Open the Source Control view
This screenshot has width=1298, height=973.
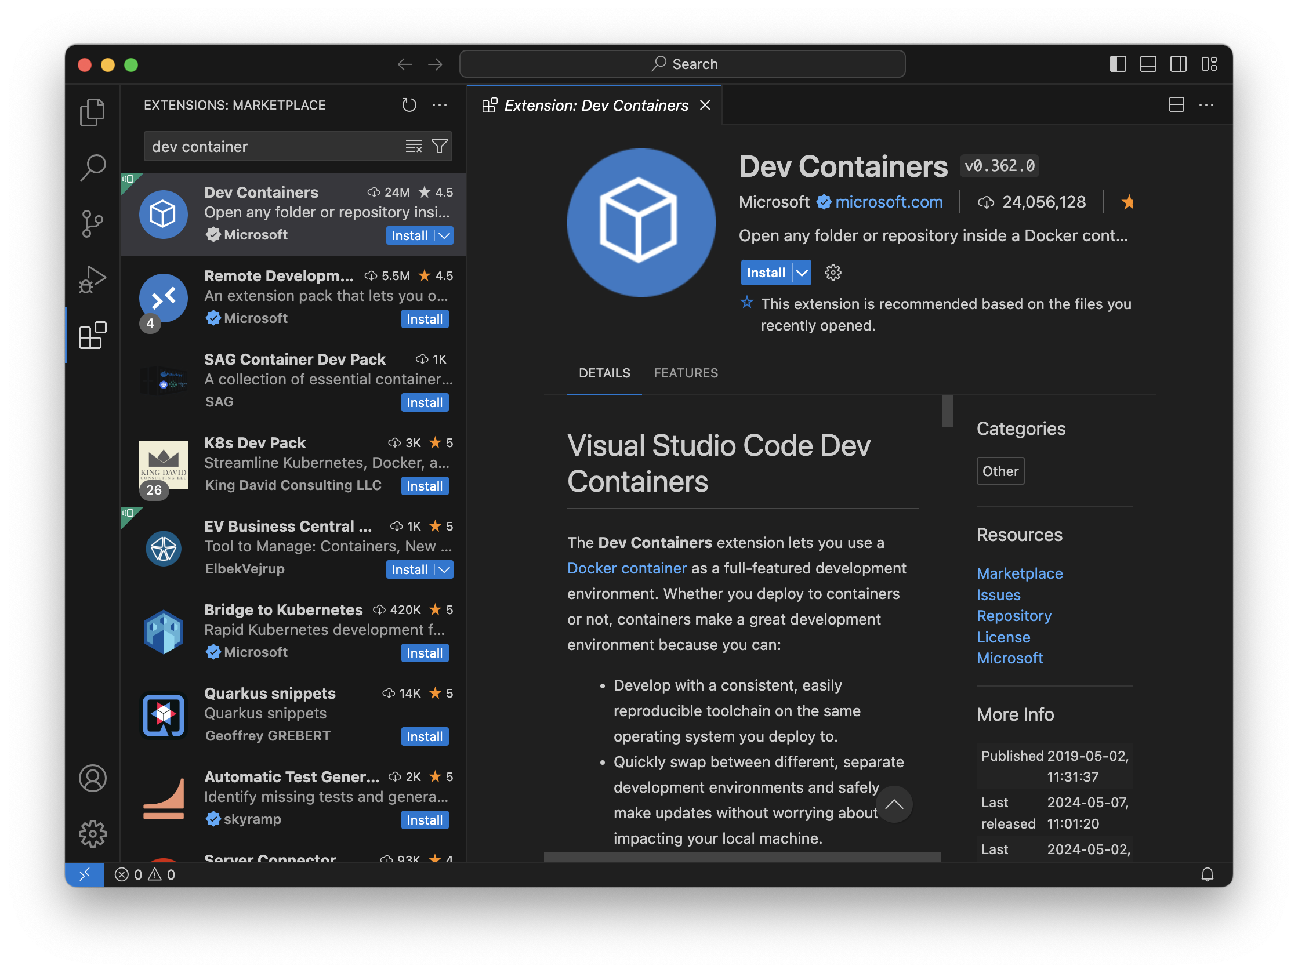click(x=92, y=224)
